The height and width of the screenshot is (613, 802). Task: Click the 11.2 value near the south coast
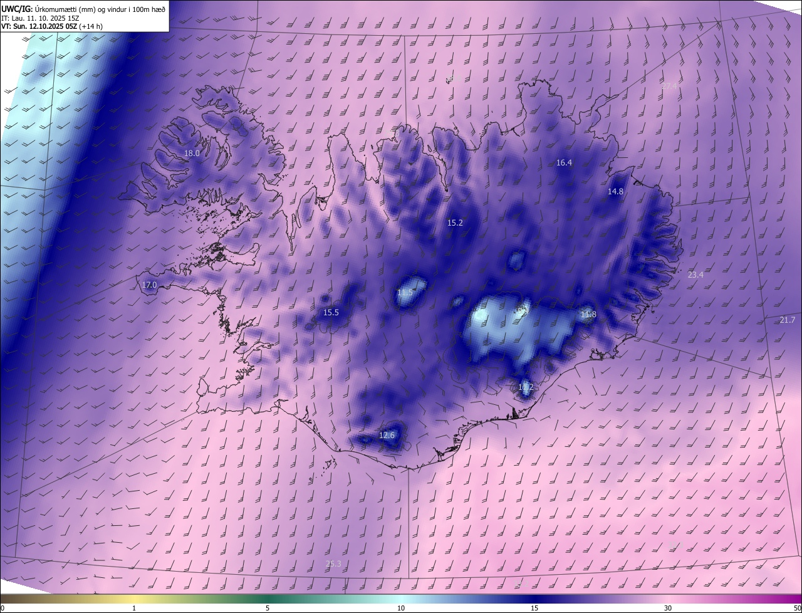coord(526,387)
